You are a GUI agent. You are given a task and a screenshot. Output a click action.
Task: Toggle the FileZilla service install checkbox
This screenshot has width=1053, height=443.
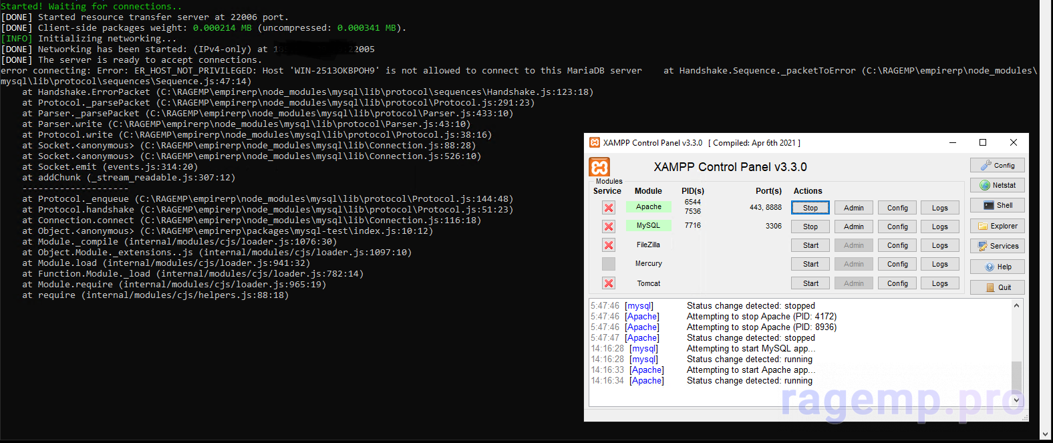609,245
